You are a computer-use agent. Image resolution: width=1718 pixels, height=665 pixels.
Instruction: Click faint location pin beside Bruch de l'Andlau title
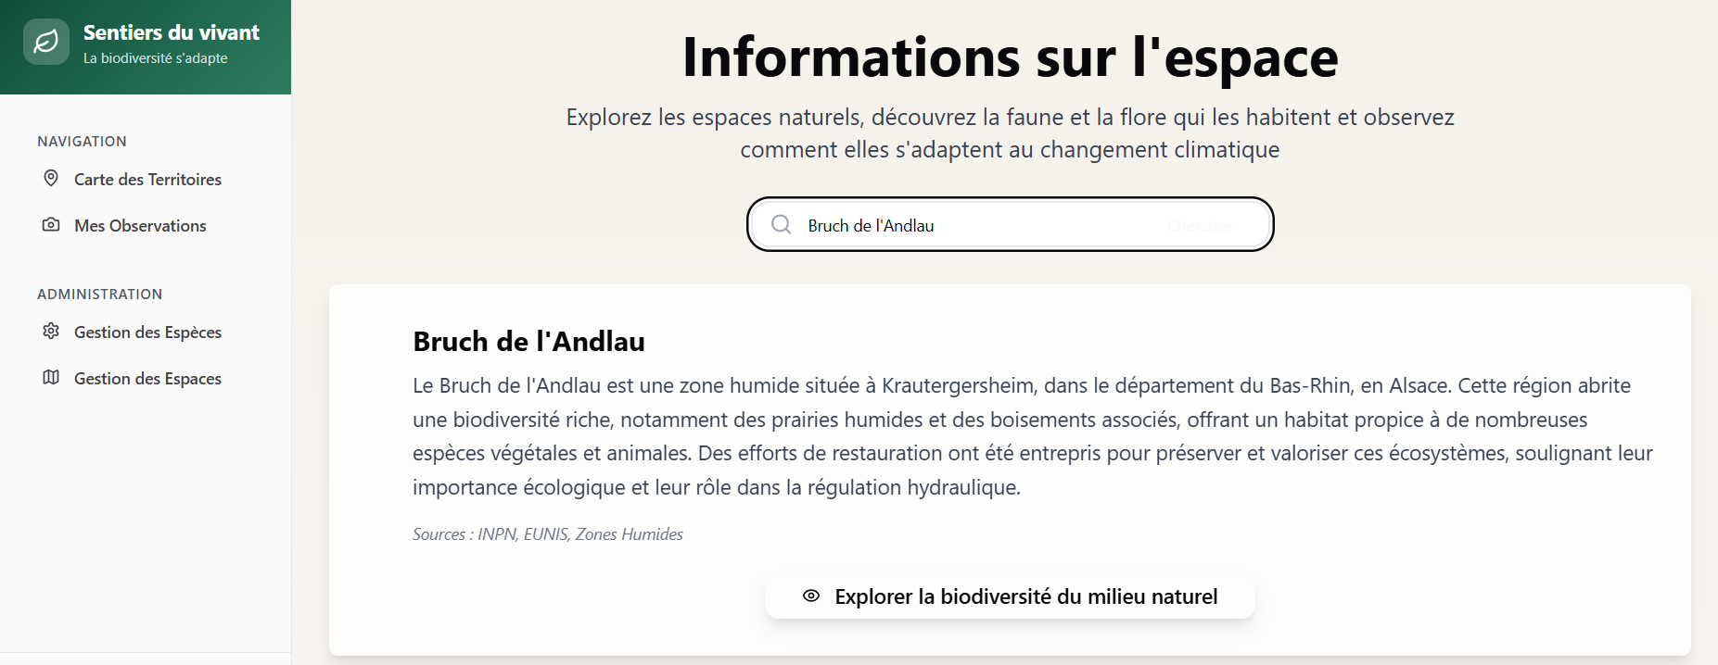(379, 346)
